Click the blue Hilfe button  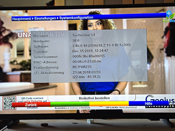click(x=149, y=103)
